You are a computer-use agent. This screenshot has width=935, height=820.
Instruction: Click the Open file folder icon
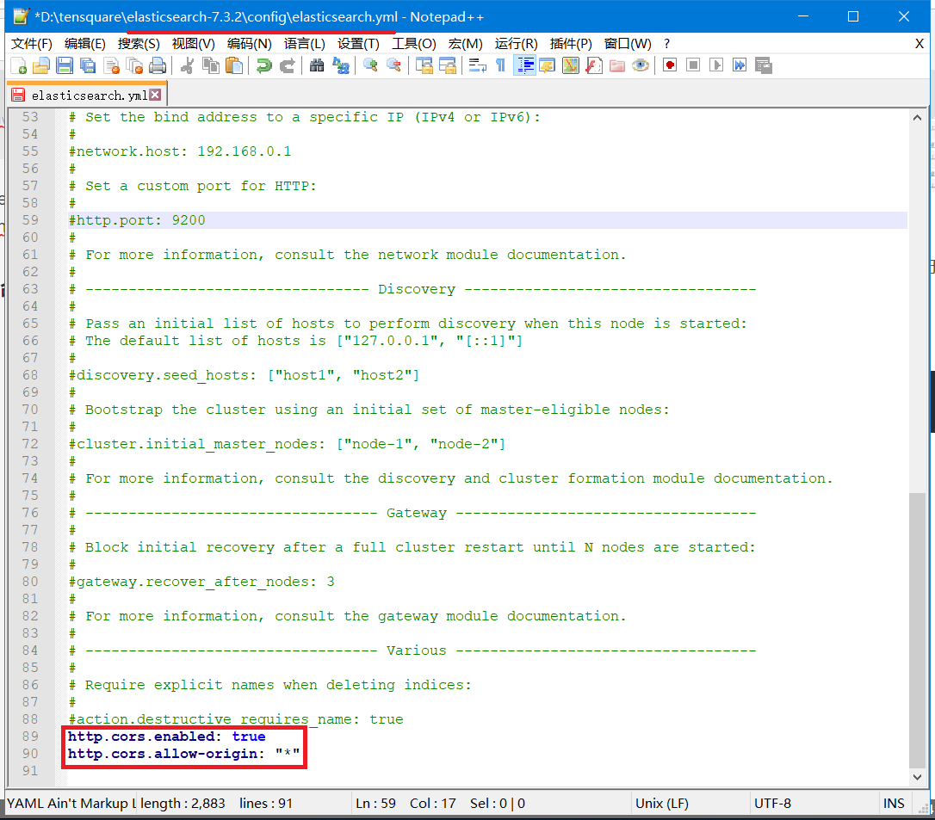[x=41, y=65]
